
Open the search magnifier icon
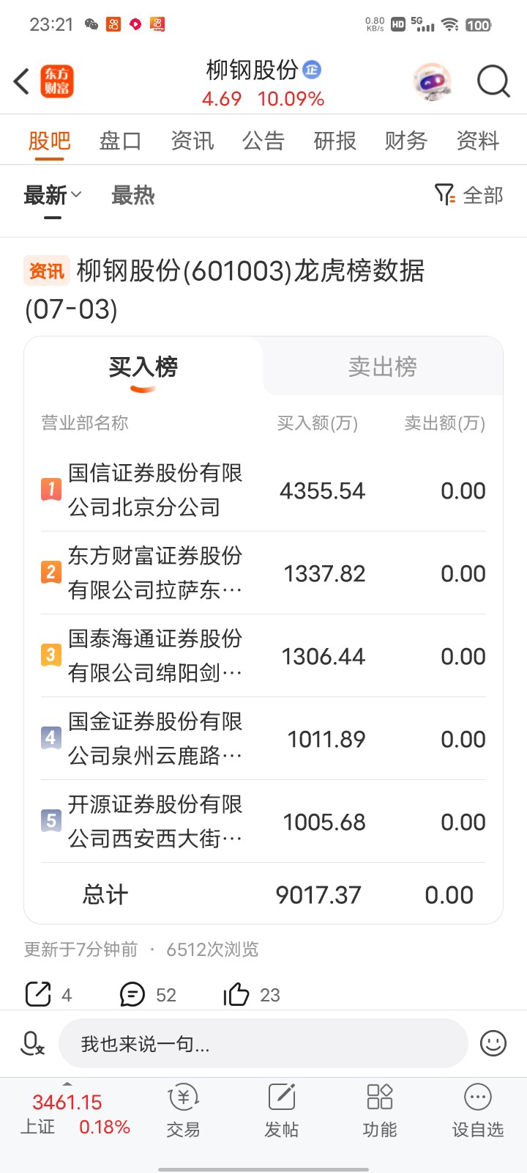(493, 81)
